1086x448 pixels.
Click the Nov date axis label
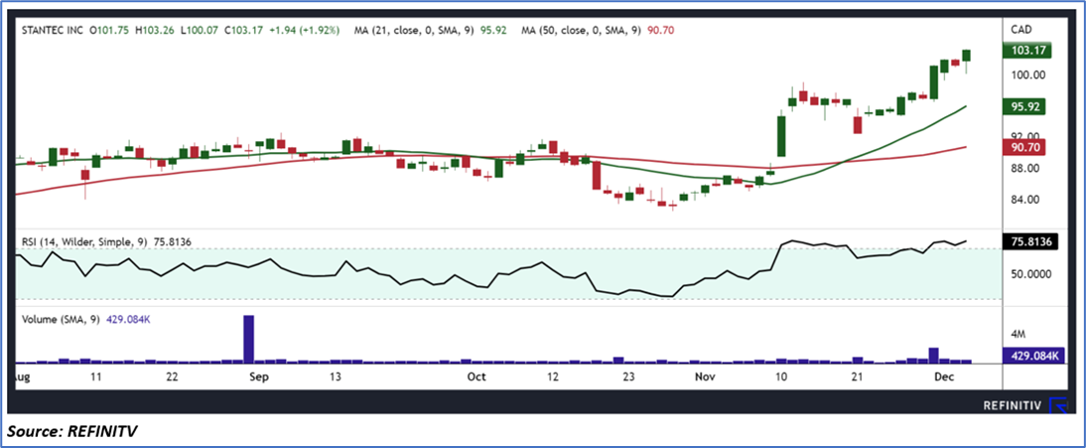click(x=704, y=376)
